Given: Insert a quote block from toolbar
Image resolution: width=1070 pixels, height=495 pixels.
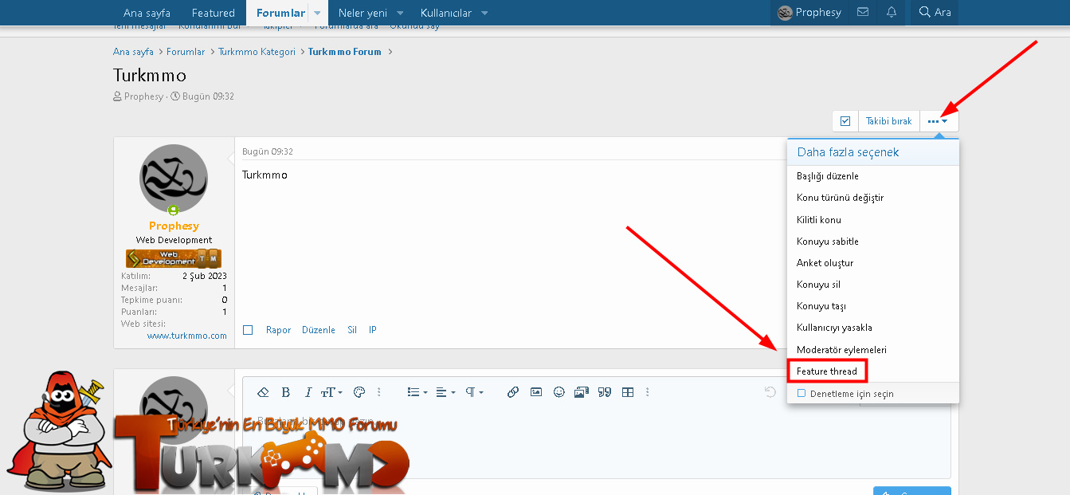Looking at the screenshot, I should (605, 392).
